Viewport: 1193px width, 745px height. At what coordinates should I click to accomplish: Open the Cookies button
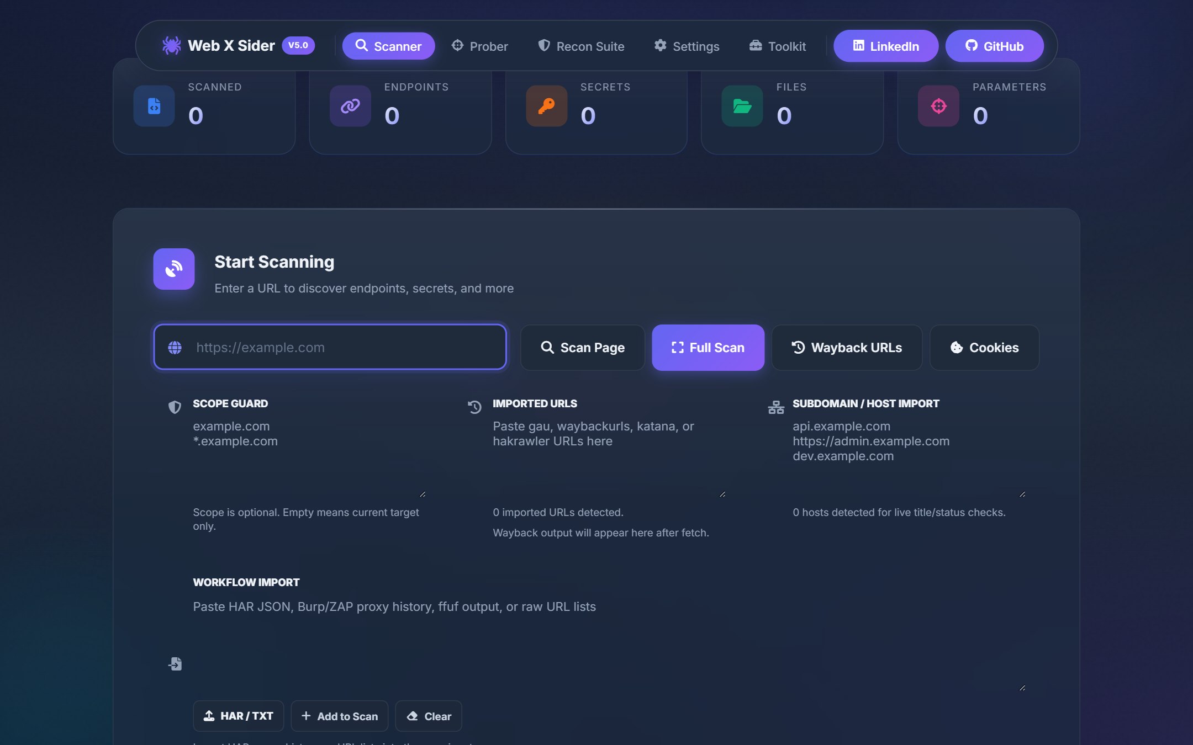click(984, 348)
